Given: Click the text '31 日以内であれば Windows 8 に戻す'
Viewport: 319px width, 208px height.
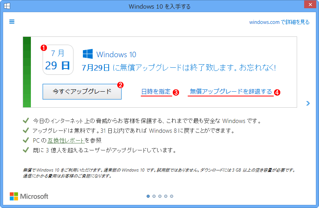Looking at the screenshot, I should [x=149, y=131].
